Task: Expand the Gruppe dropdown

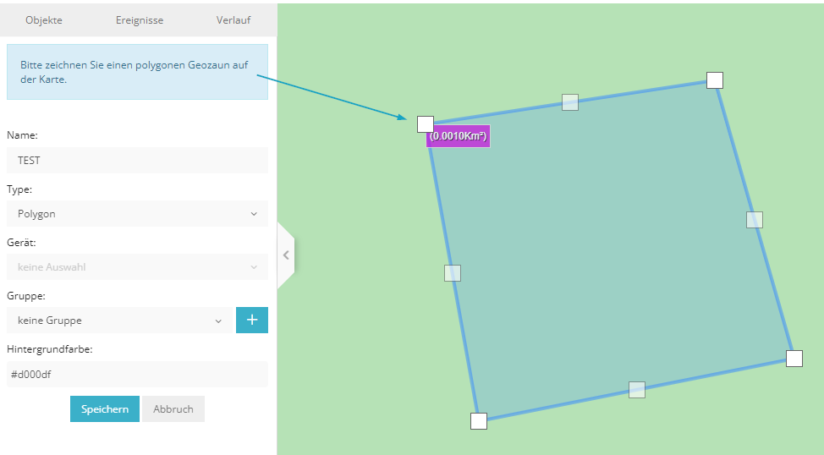Action: [118, 321]
